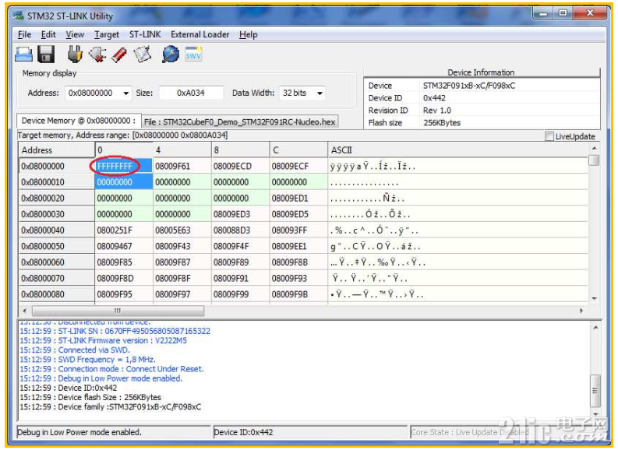Viewport: 618px width, 450px height.
Task: Click the ASCII column header
Action: (x=457, y=150)
